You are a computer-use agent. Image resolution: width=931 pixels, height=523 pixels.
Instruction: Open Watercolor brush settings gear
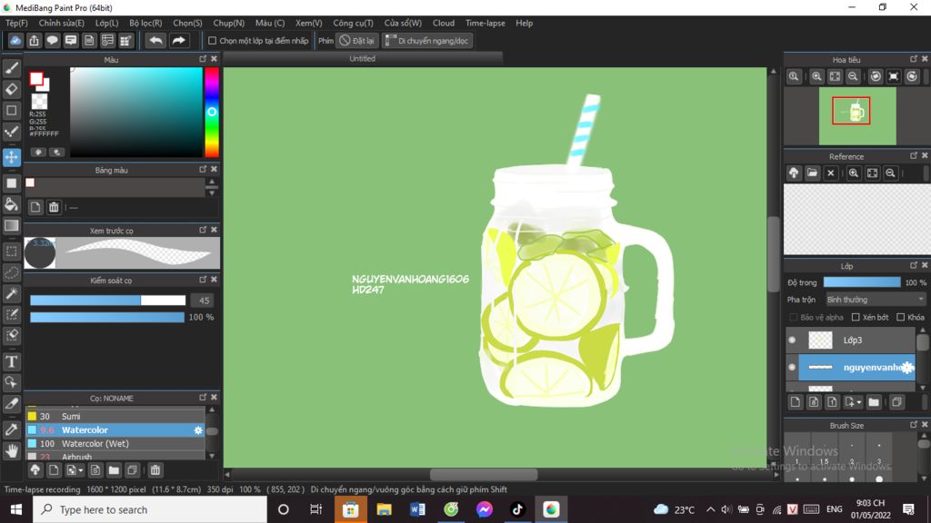[198, 430]
